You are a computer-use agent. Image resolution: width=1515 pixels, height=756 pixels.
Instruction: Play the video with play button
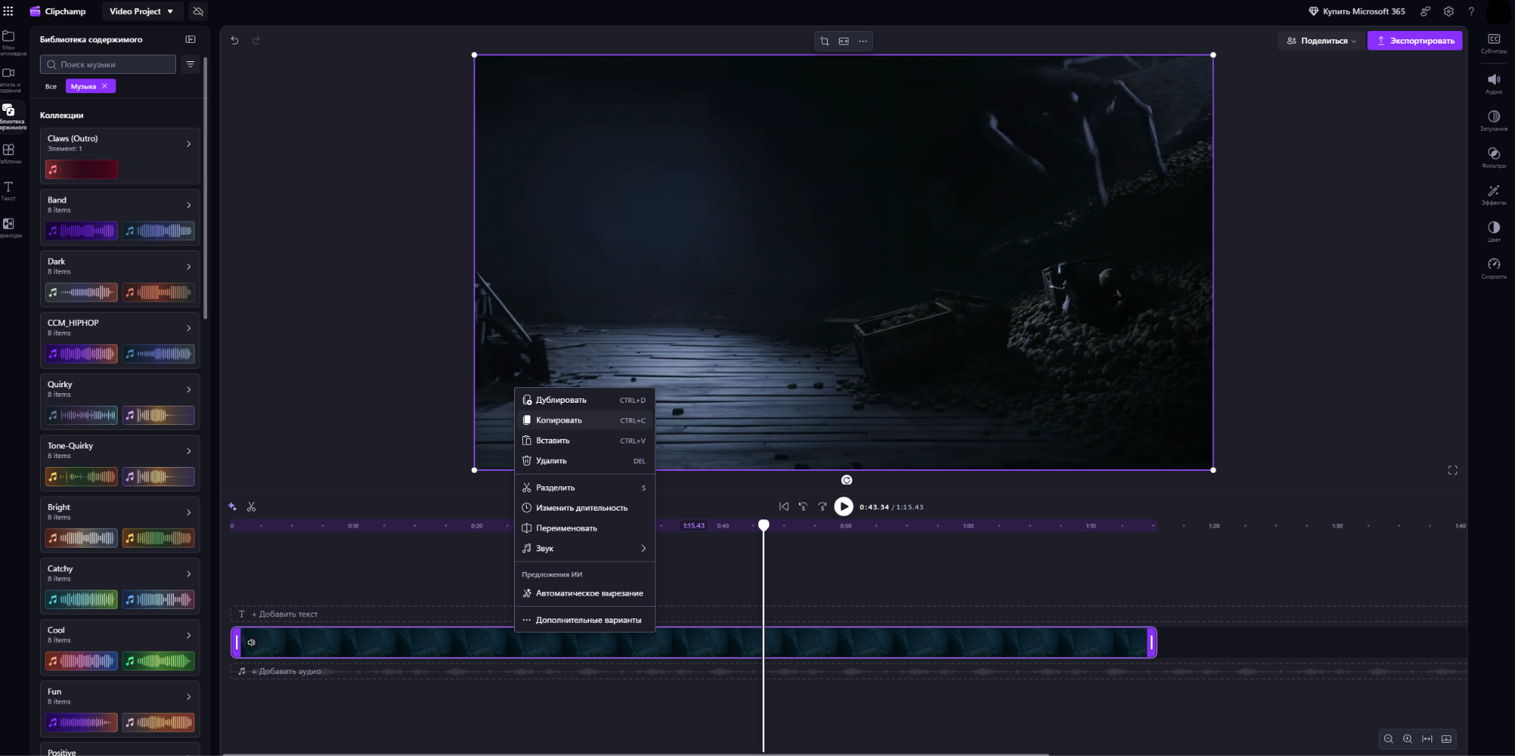(843, 506)
